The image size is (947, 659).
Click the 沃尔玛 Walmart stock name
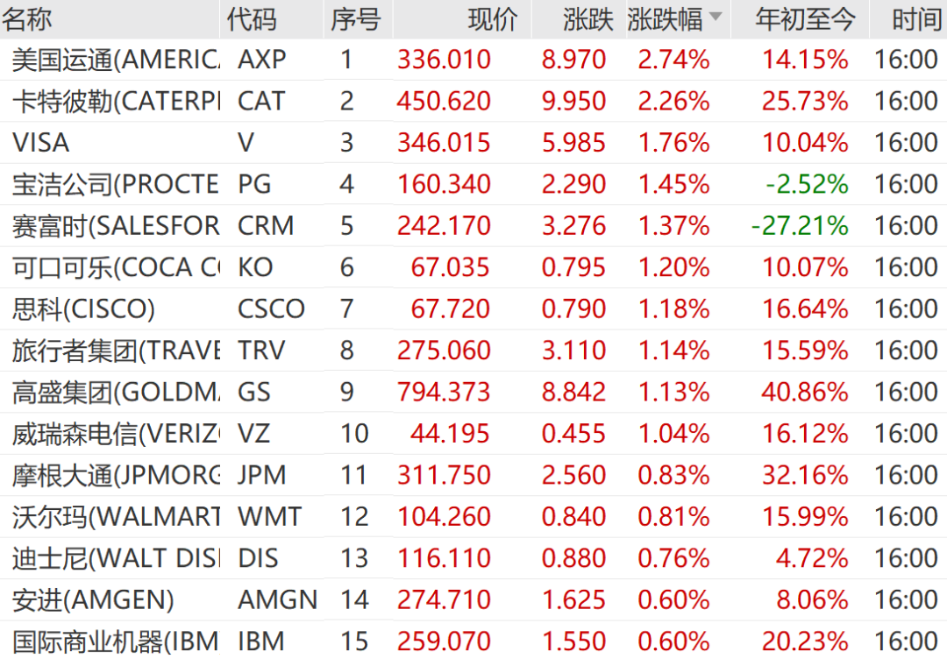116,516
